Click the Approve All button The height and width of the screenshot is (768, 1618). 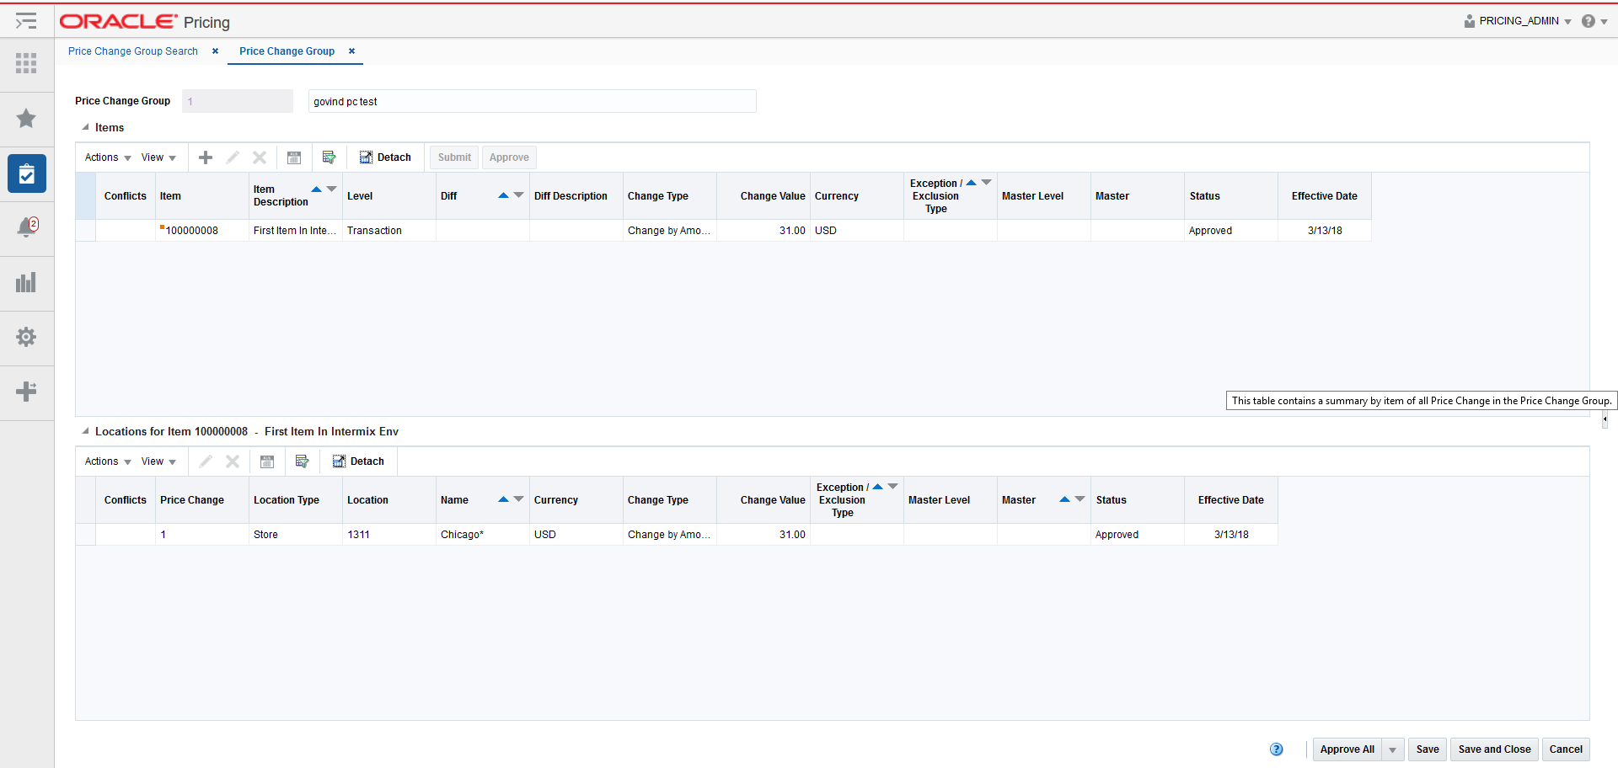(x=1347, y=749)
